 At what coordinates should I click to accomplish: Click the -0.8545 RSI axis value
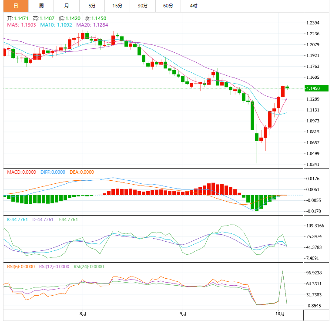314,306
